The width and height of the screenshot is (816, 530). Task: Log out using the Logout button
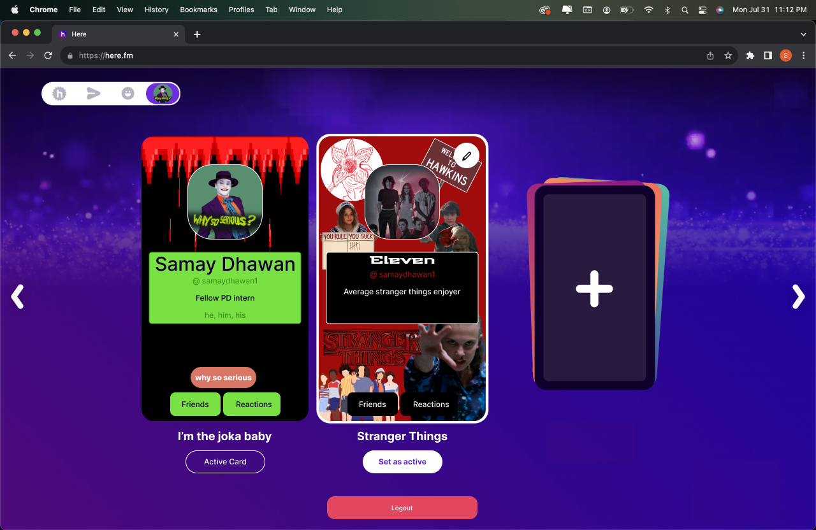click(402, 508)
